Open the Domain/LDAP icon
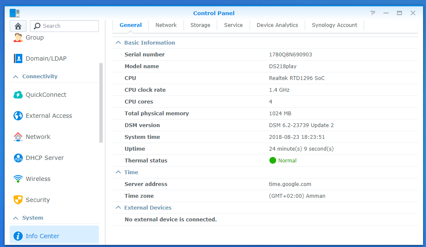 18,58
